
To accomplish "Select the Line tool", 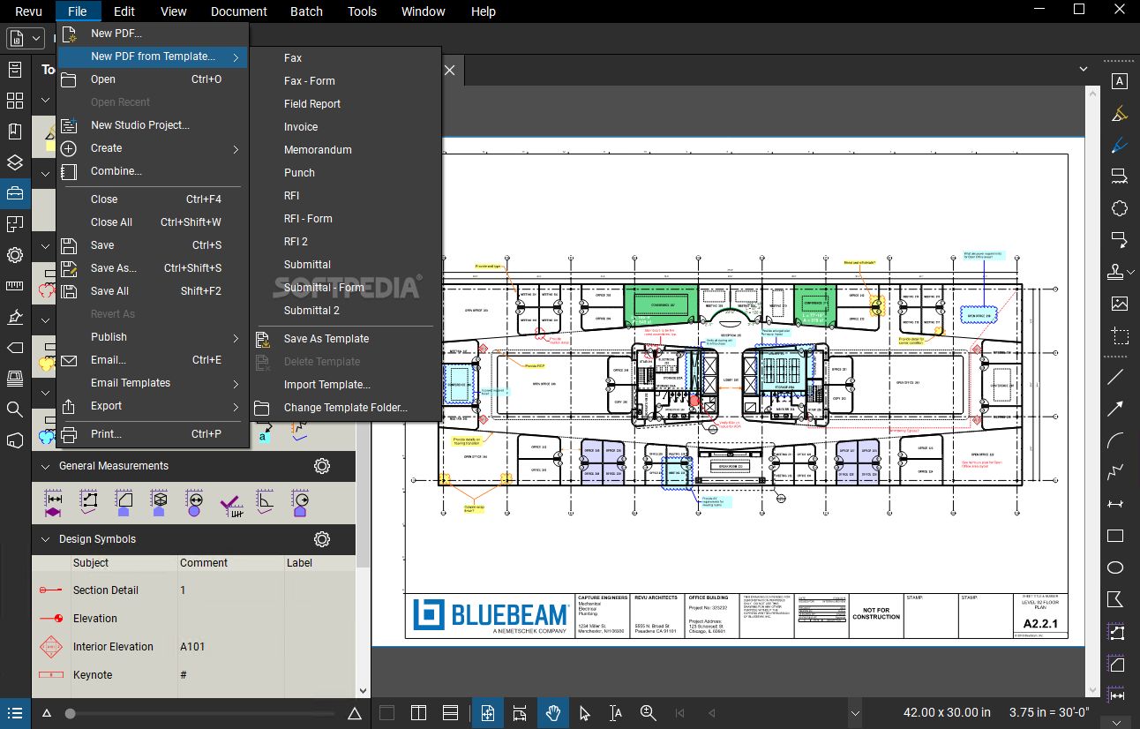I will (x=1116, y=377).
